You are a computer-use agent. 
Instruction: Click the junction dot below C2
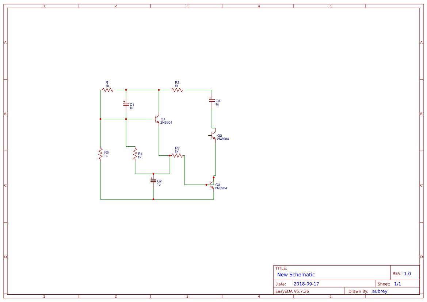(153, 199)
